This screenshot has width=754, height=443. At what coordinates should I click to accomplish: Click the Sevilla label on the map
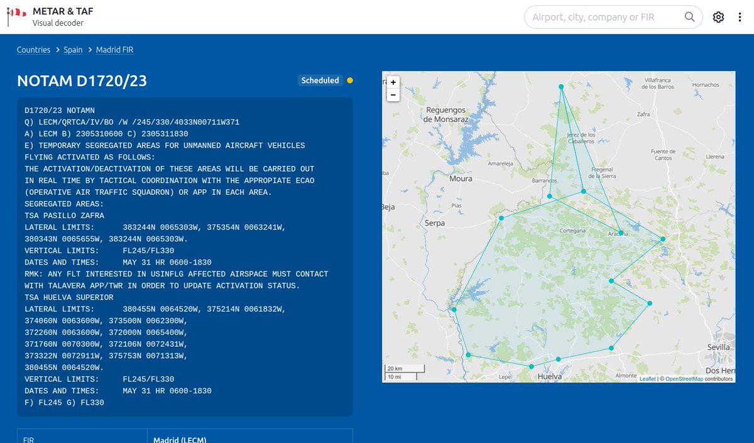pyautogui.click(x=719, y=347)
